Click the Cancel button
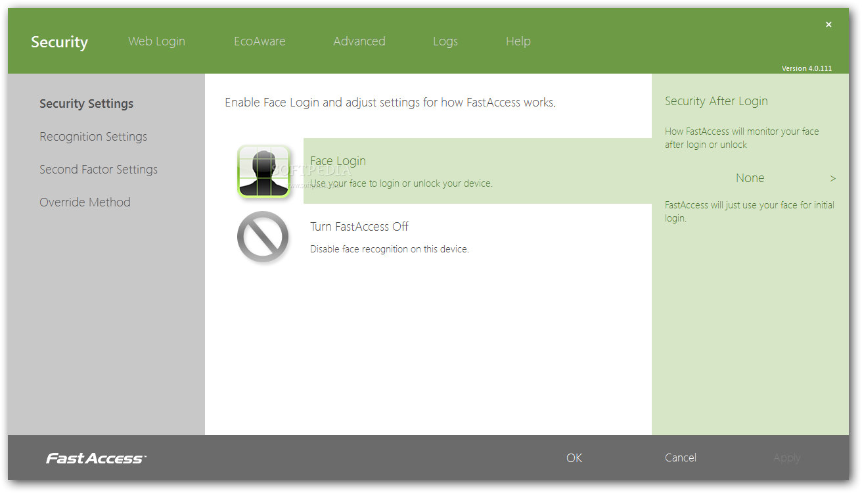Image resolution: width=862 pixels, height=493 pixels. point(681,458)
